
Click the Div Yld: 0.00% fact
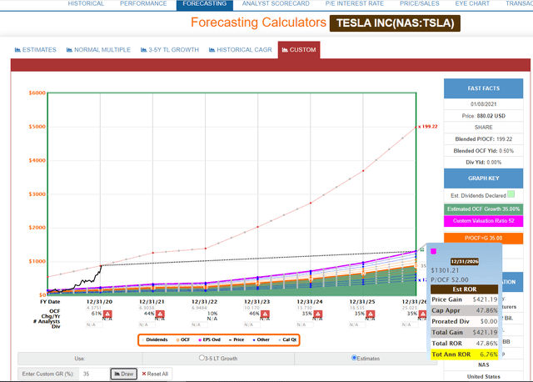tap(483, 163)
